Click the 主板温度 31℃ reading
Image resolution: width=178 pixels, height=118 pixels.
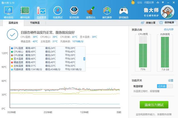(49, 41)
